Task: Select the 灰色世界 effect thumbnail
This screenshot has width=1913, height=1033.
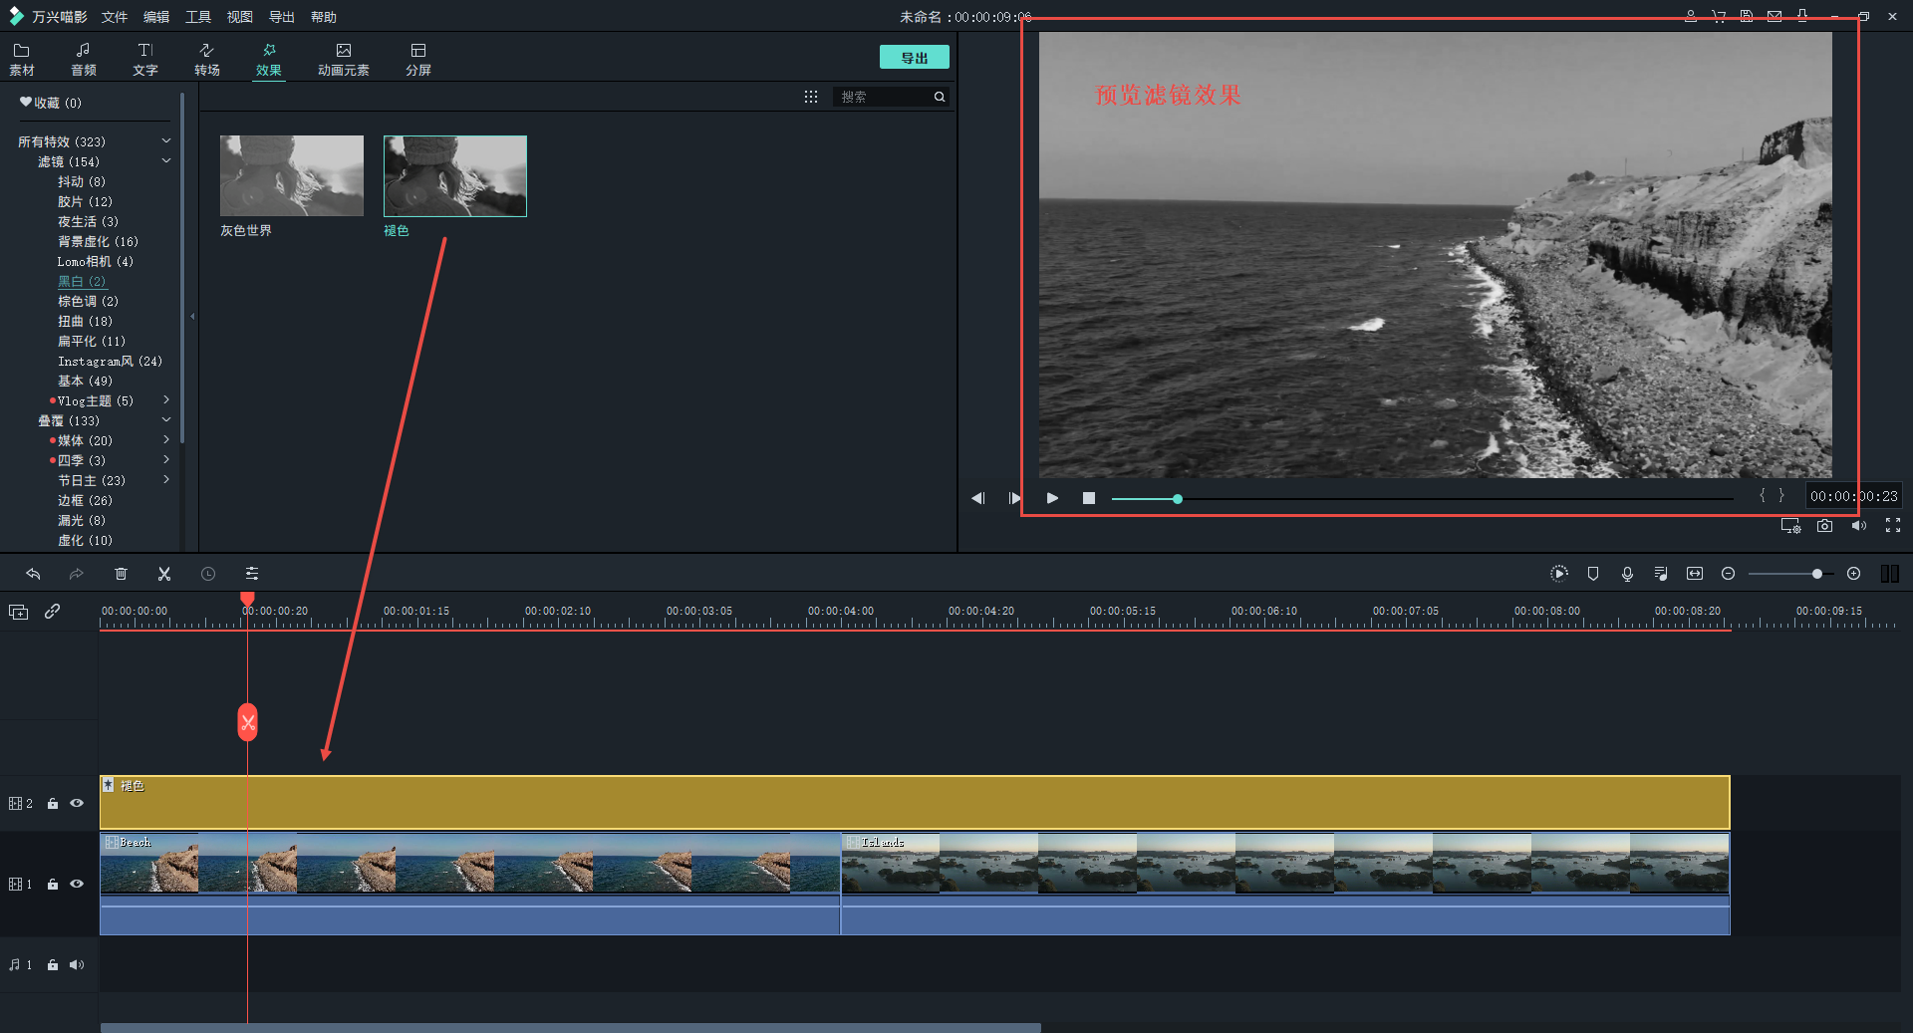Action: tap(291, 176)
